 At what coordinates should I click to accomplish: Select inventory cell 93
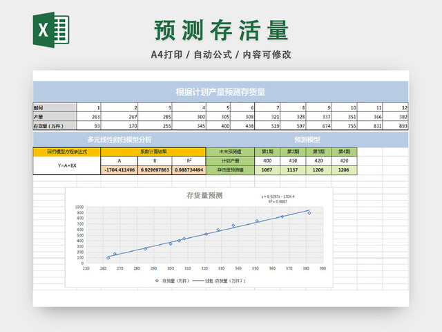tap(88, 126)
